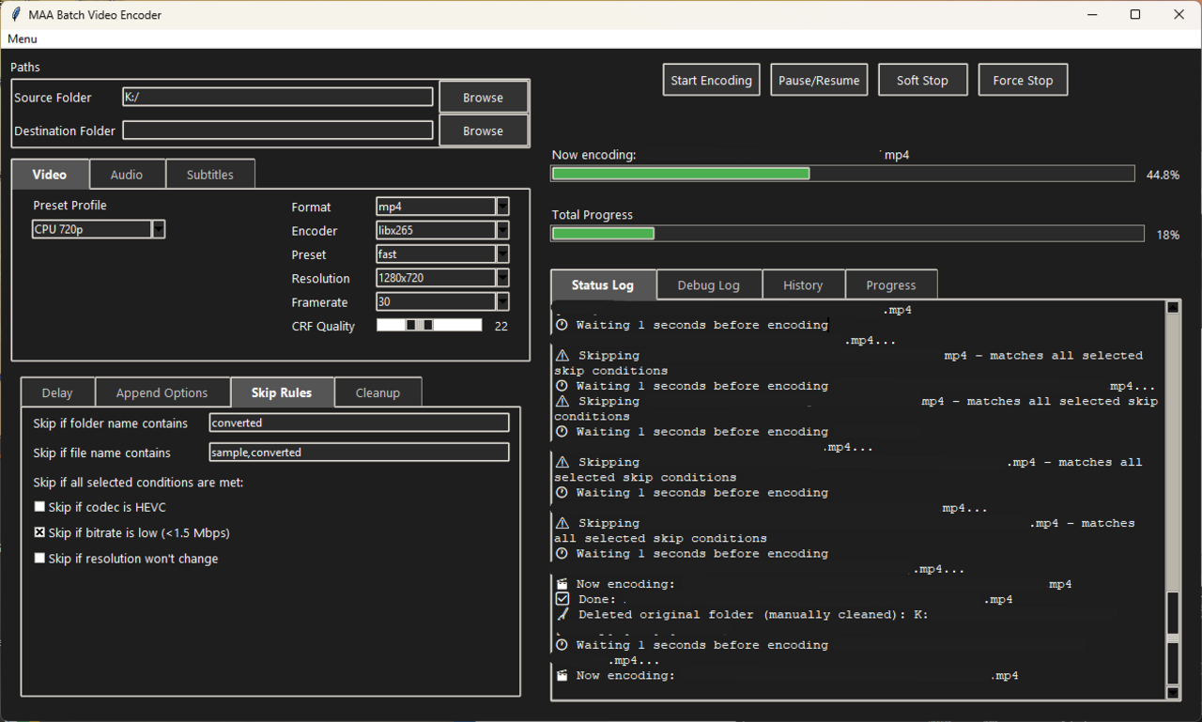Open the Cleanup tab
This screenshot has width=1202, height=722.
tap(378, 392)
